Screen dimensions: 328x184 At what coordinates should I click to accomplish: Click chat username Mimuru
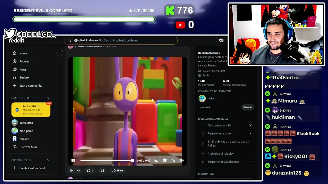288,101
